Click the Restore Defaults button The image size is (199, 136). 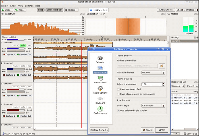[99, 130]
